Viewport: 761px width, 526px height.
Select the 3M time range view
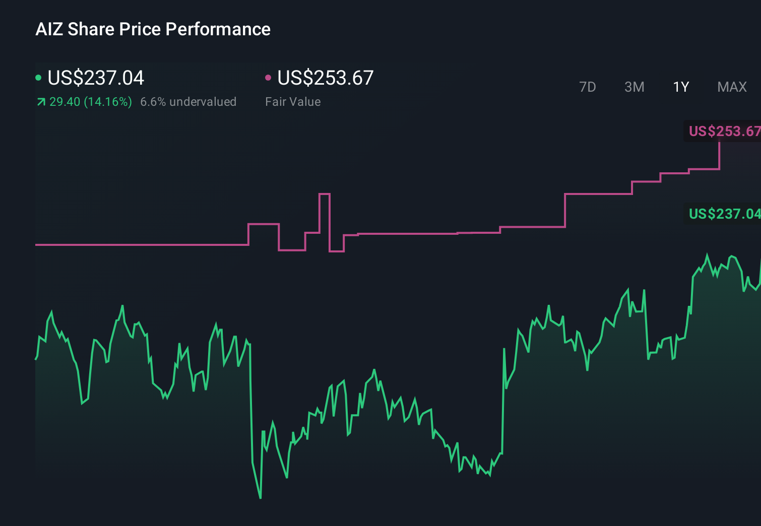pos(635,87)
